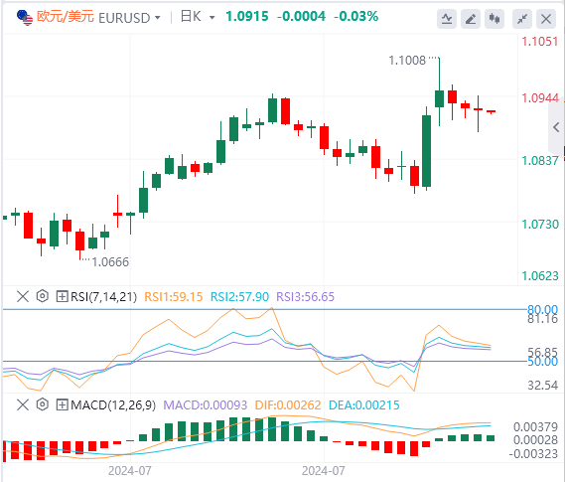Screen dimensions: 565x482
Task: Click the 1.1008 high price marker
Action: pos(407,61)
